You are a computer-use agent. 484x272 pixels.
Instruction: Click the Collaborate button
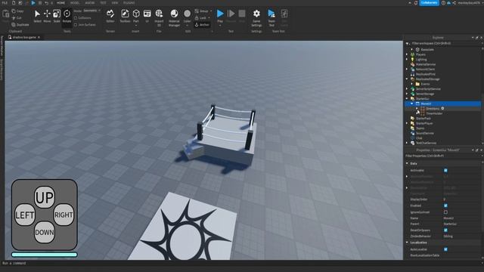(x=429, y=3)
